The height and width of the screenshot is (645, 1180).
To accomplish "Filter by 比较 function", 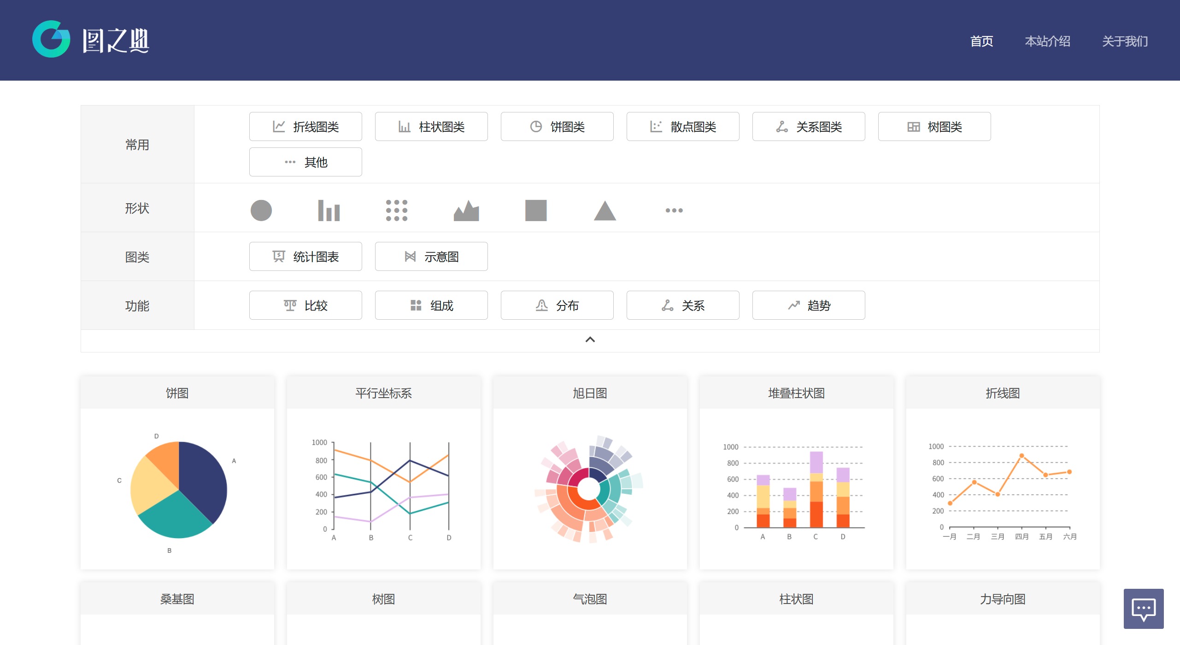I will [305, 305].
